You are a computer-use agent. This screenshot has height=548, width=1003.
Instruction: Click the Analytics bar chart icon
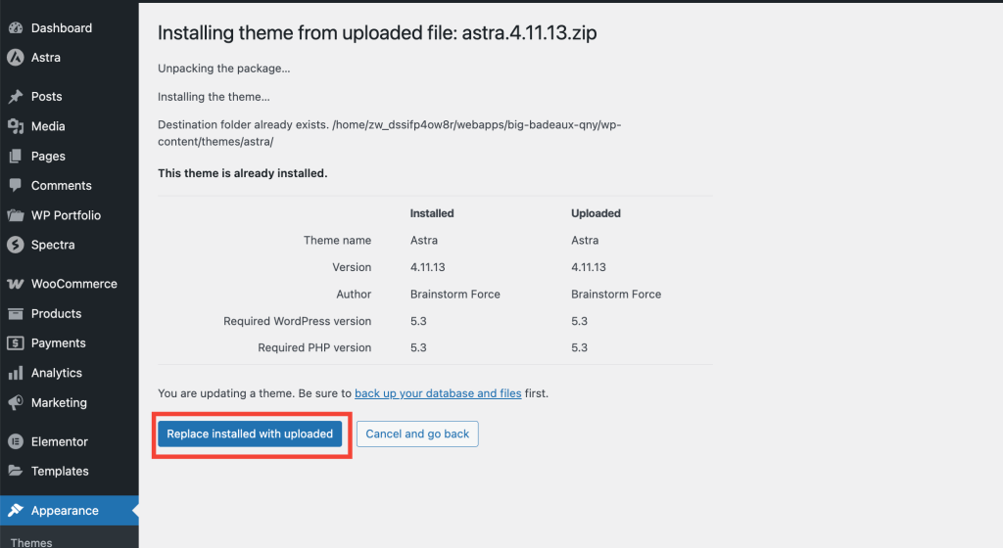16,373
